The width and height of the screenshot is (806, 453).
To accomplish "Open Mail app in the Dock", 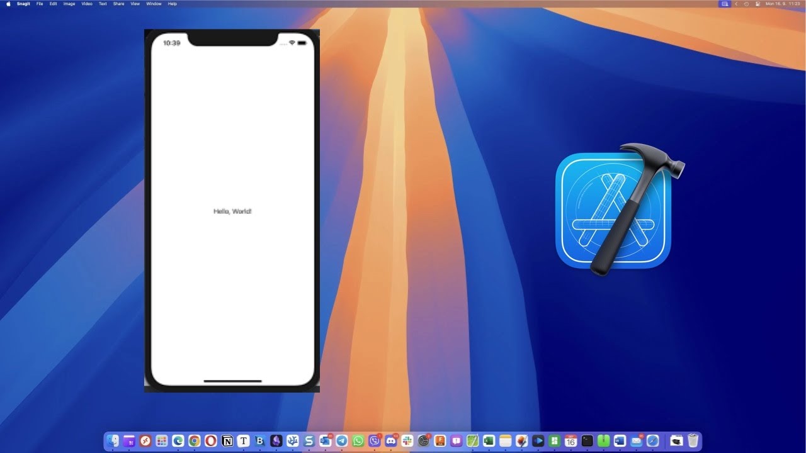I will click(636, 441).
